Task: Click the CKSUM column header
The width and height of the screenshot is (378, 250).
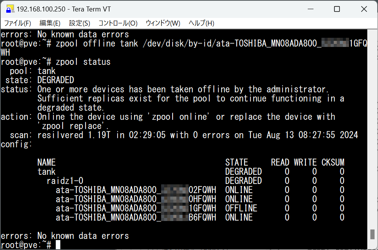Action: click(x=333, y=163)
